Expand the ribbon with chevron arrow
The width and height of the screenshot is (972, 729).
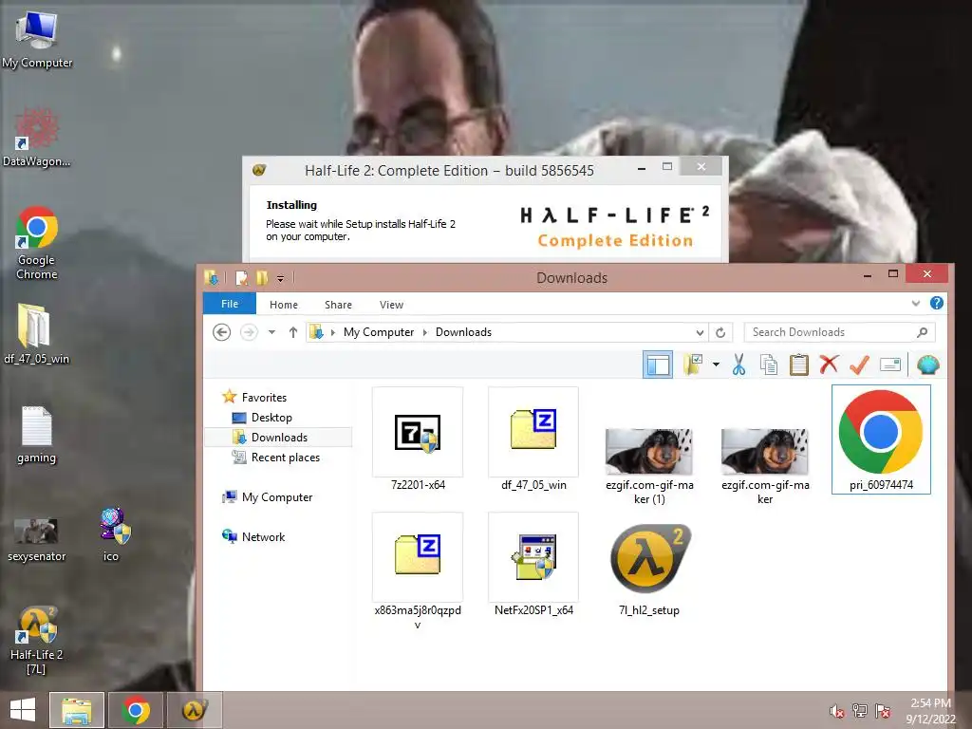click(x=916, y=303)
